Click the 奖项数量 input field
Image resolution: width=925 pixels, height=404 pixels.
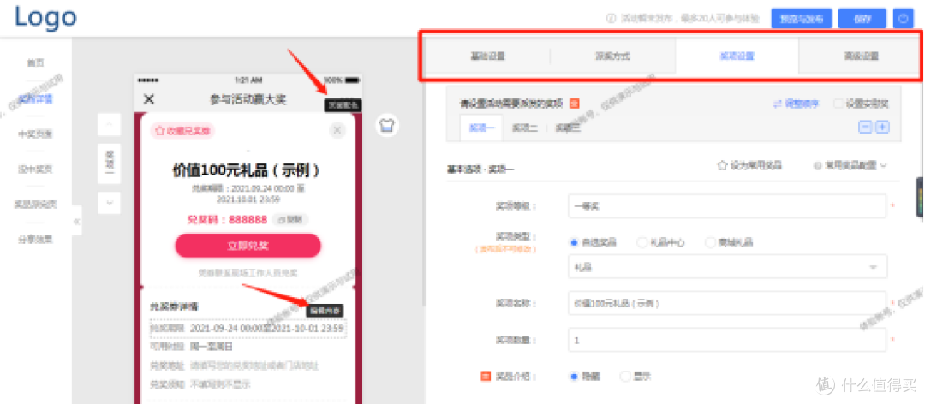click(727, 341)
